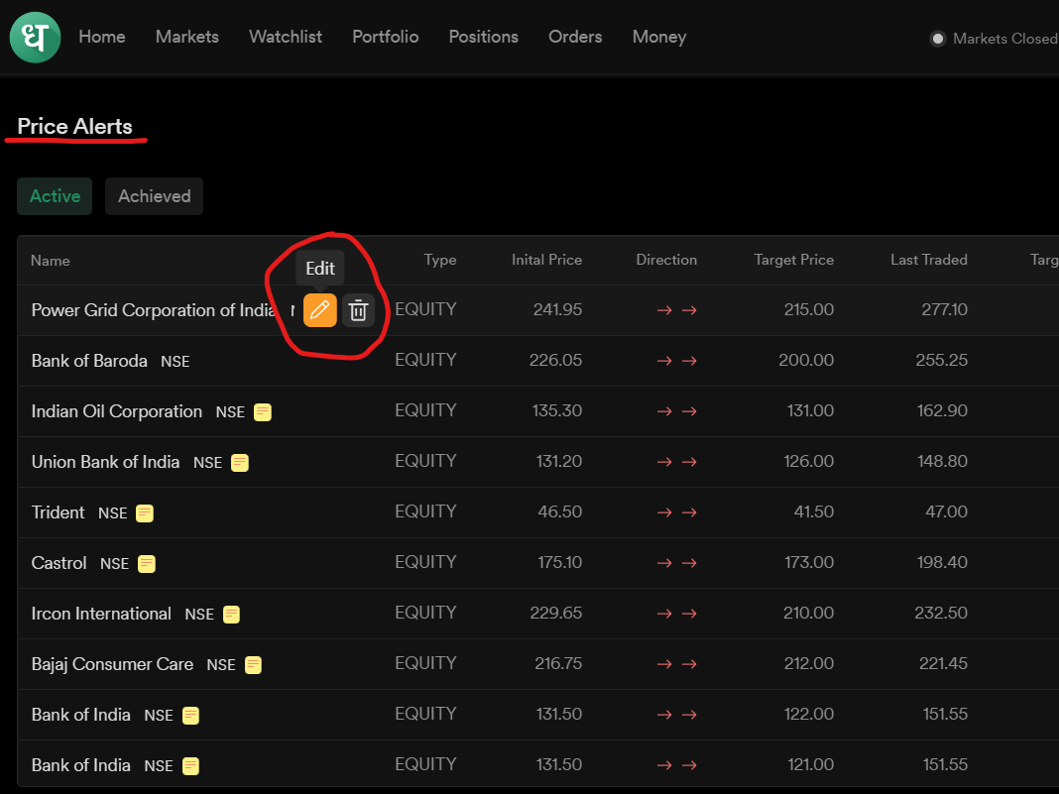
Task: Click the direction arrows in Ircon International row
Action: click(x=676, y=614)
